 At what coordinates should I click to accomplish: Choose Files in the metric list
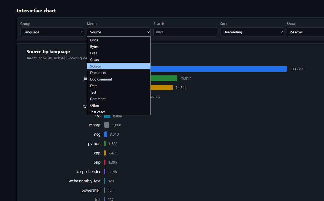(119, 53)
